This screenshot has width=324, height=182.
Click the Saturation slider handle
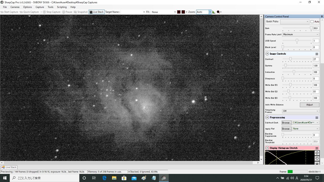[x=294, y=72]
